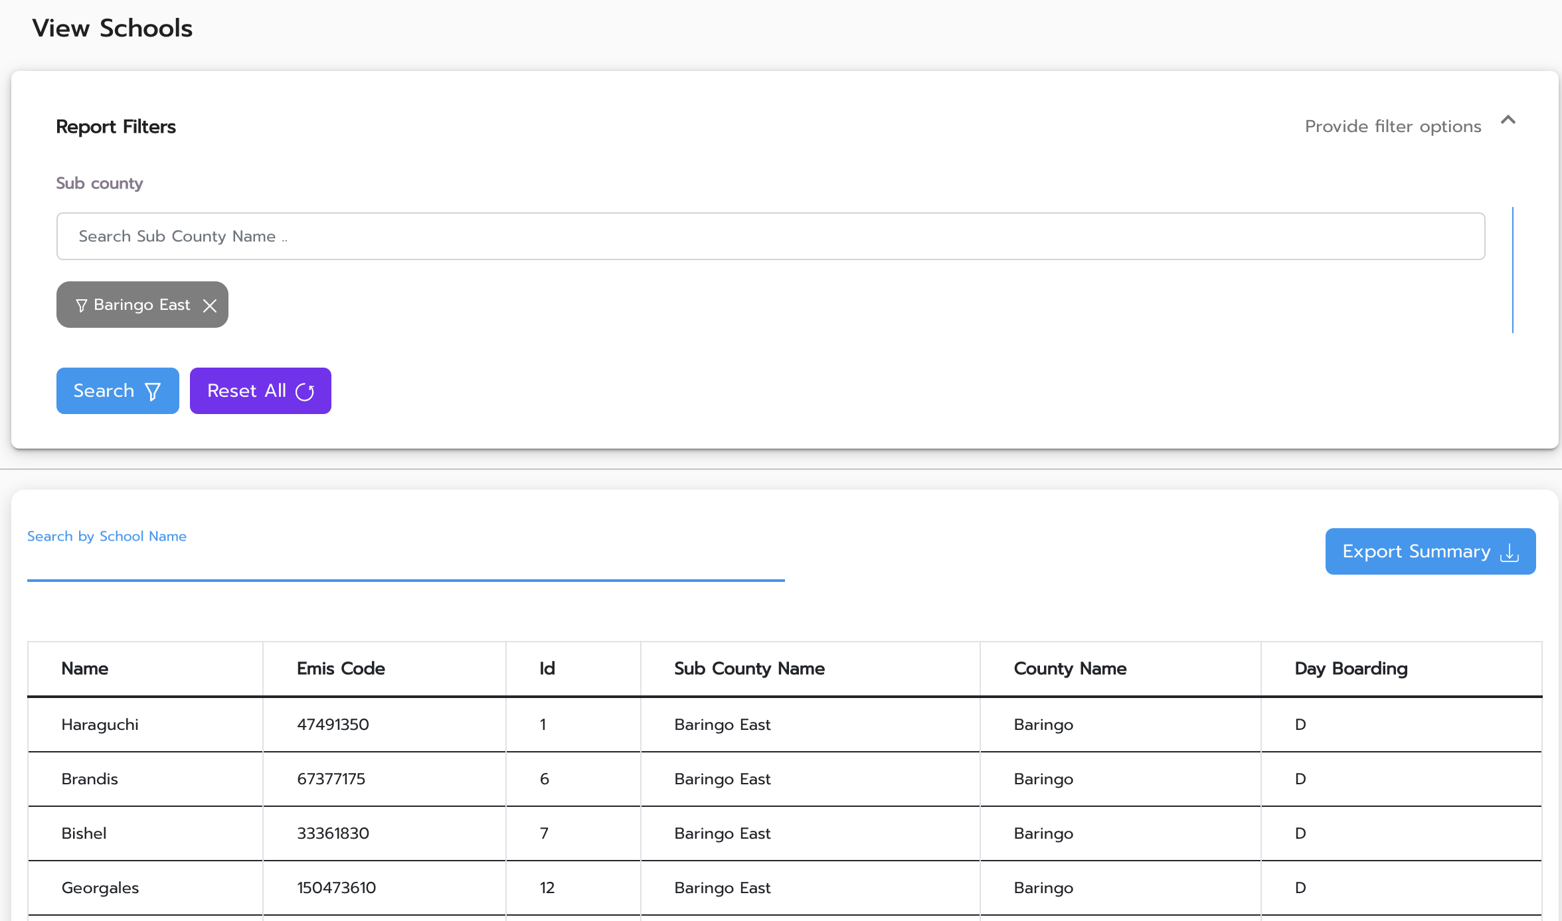Click the funnel icon on Baringo East chip
Screen dimensions: 1562x921
pos(81,305)
